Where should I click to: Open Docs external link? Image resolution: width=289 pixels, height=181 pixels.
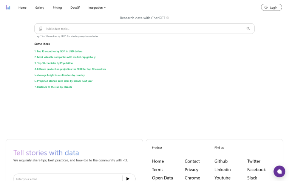75,8
